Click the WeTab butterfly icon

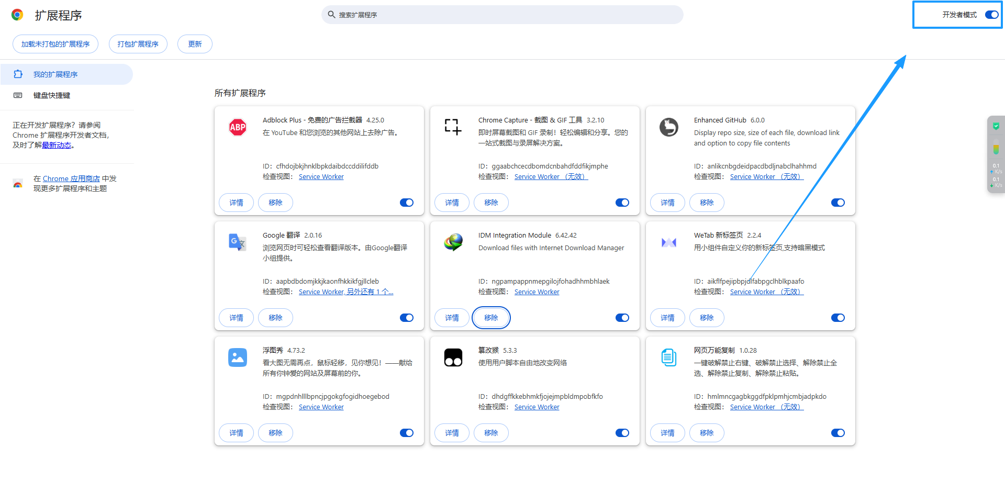point(669,242)
